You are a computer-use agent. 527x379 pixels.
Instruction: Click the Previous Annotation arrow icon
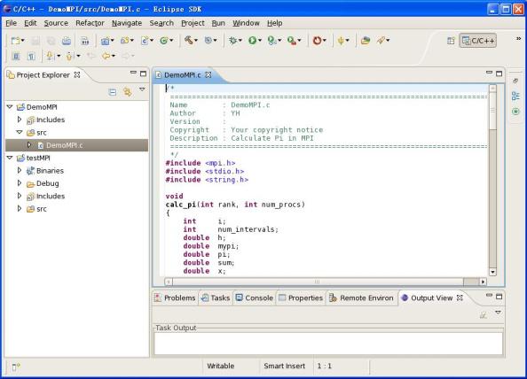tap(69, 56)
